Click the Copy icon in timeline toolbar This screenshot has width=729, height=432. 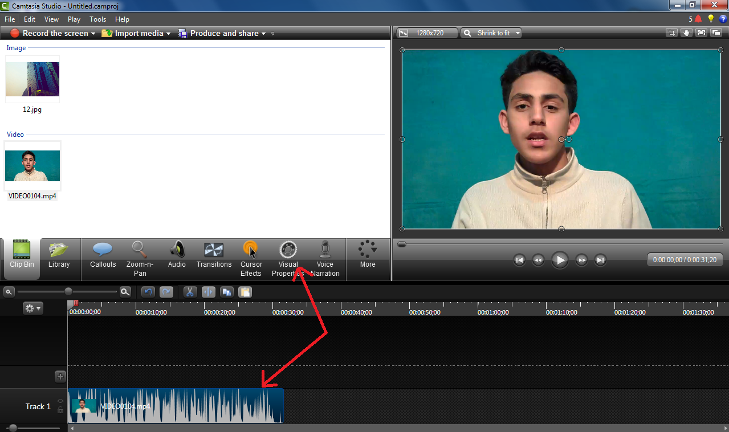tap(227, 292)
